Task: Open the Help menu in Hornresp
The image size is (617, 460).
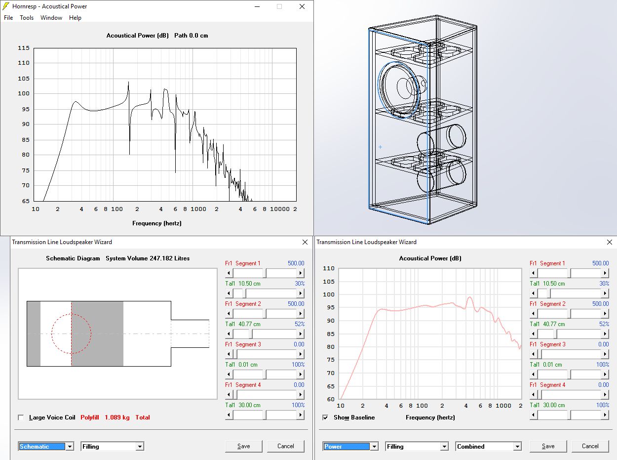Action: click(x=75, y=18)
